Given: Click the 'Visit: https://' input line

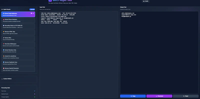Looking at the screenshot, I should [x=54, y=16].
